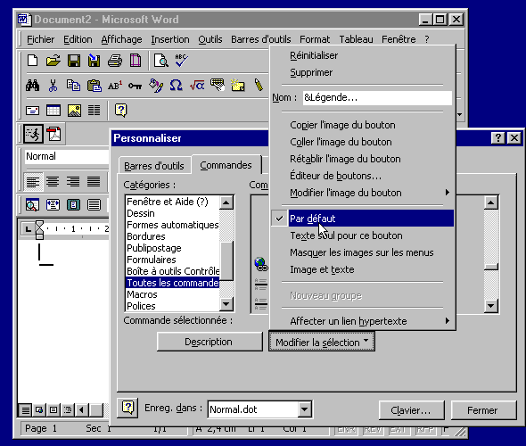Click the key icon
The height and width of the screenshot is (446, 526).
click(135, 87)
